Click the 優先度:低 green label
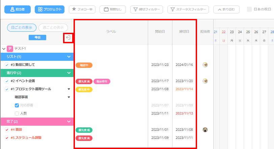This screenshot has width=274, height=149. click(84, 130)
